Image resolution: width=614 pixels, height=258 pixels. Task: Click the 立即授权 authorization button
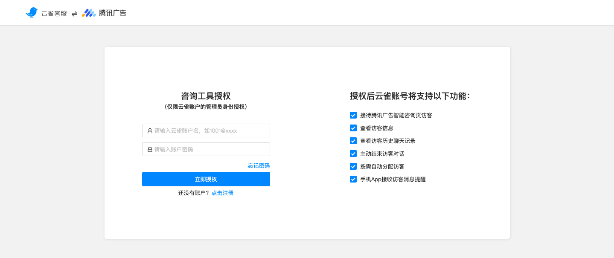point(206,179)
